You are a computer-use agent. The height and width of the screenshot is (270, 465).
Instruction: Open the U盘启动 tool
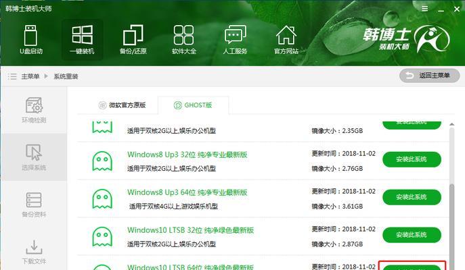pos(31,40)
